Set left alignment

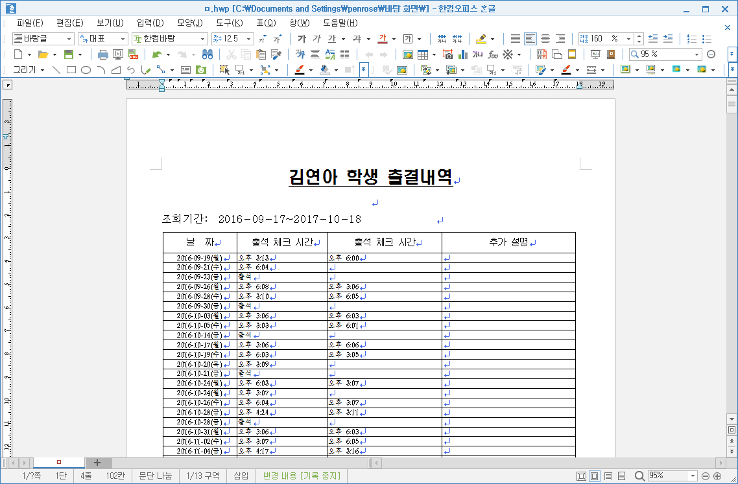click(x=530, y=39)
